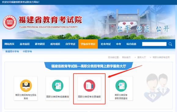
Task: Click the red circular exam authority logo
Action: [9, 22]
